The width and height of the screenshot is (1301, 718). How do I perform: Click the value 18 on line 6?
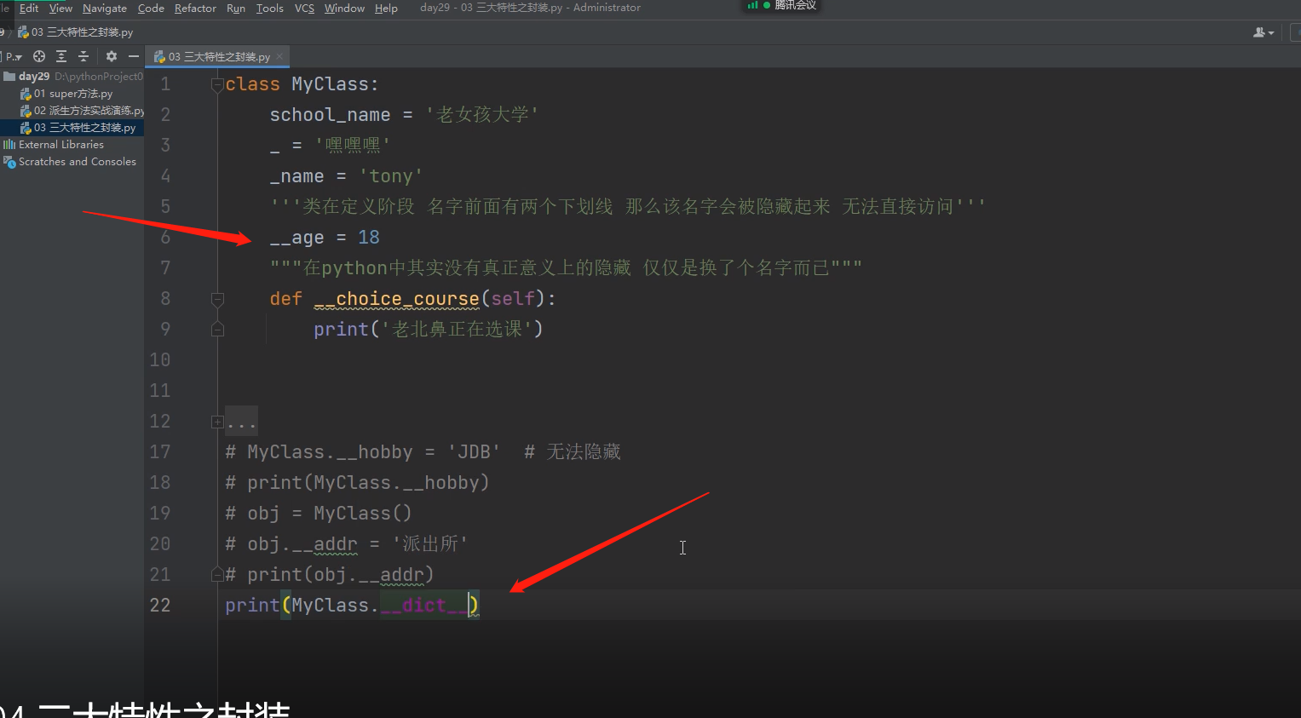tap(369, 238)
